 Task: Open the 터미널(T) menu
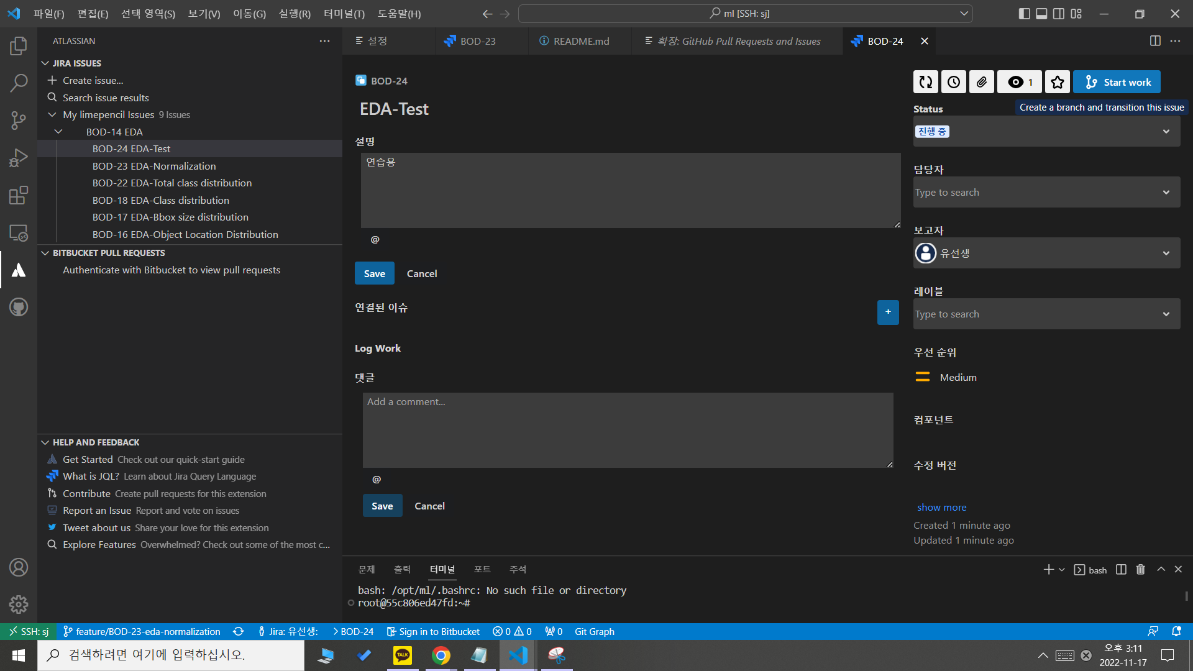point(344,14)
